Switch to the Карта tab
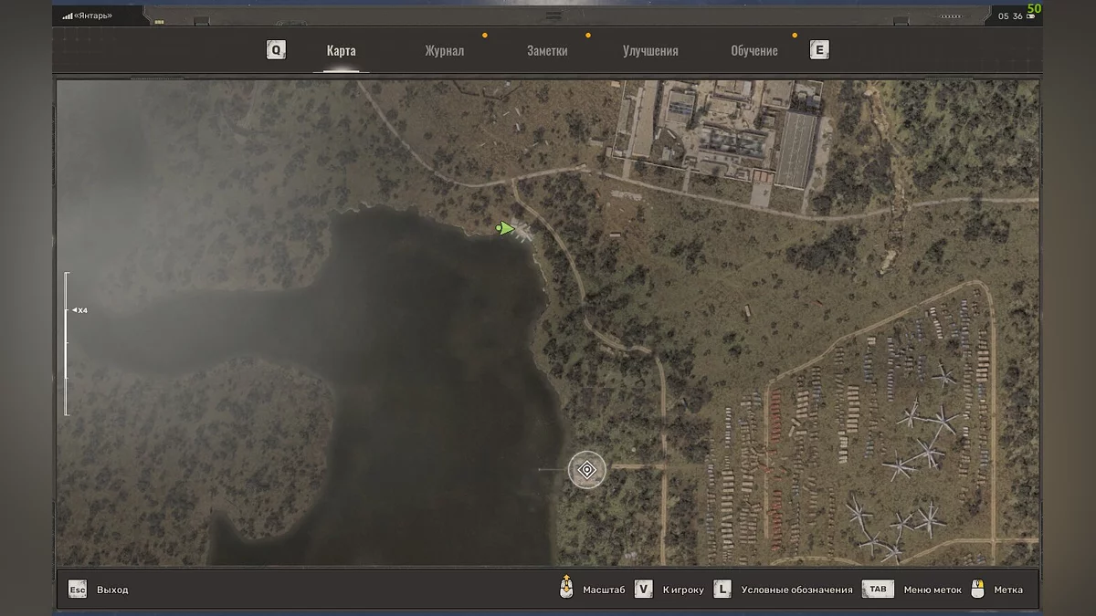Screen dimensions: 1096x616 coord(341,51)
